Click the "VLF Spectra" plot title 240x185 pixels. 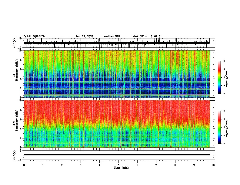[34, 36]
